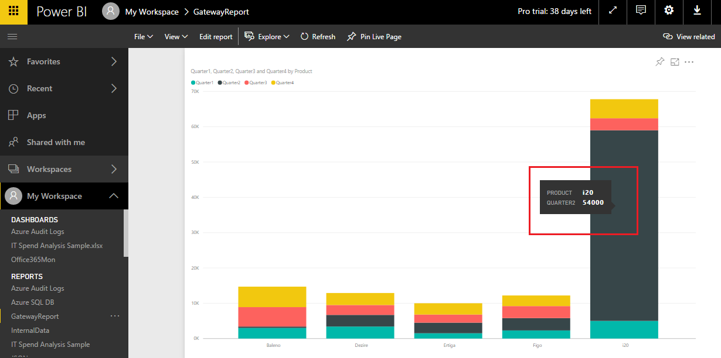Click the download arrow icon
This screenshot has height=358, width=721.
(x=697, y=11)
